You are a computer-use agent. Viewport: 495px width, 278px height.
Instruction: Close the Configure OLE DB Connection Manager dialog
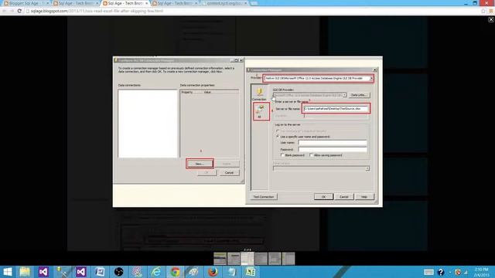click(x=241, y=60)
